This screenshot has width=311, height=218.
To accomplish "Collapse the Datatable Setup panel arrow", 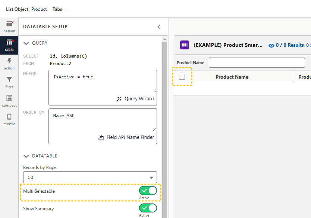I will coord(159,27).
